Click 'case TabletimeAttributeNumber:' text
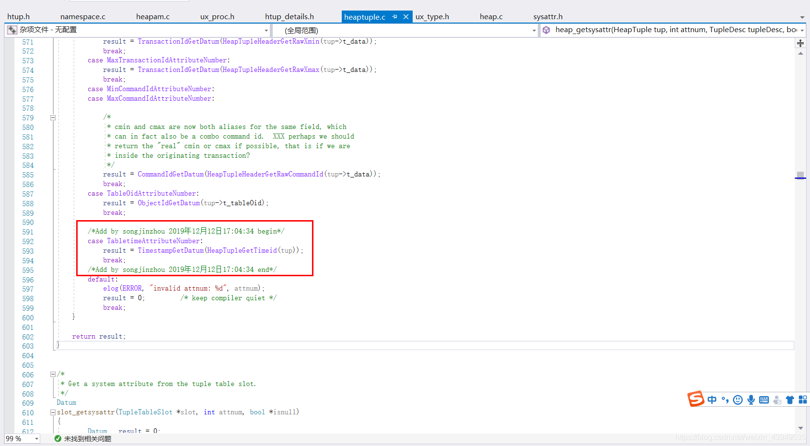This screenshot has height=446, width=810. coord(145,241)
